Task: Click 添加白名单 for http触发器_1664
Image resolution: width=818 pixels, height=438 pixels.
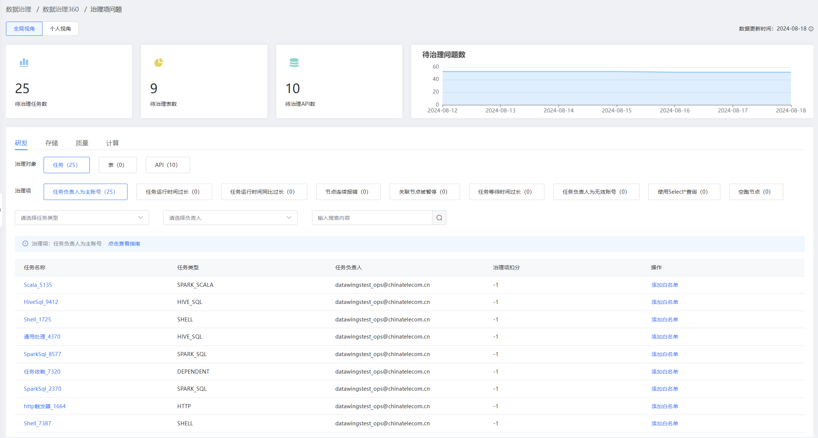Action: pyautogui.click(x=665, y=406)
